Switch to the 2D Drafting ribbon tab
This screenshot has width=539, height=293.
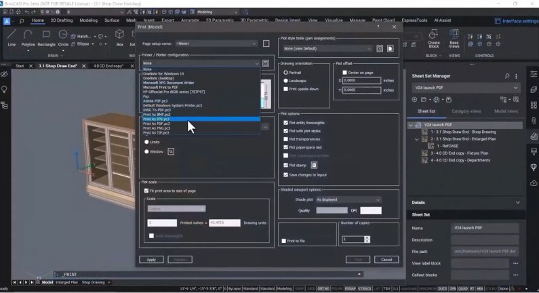[x=62, y=20]
